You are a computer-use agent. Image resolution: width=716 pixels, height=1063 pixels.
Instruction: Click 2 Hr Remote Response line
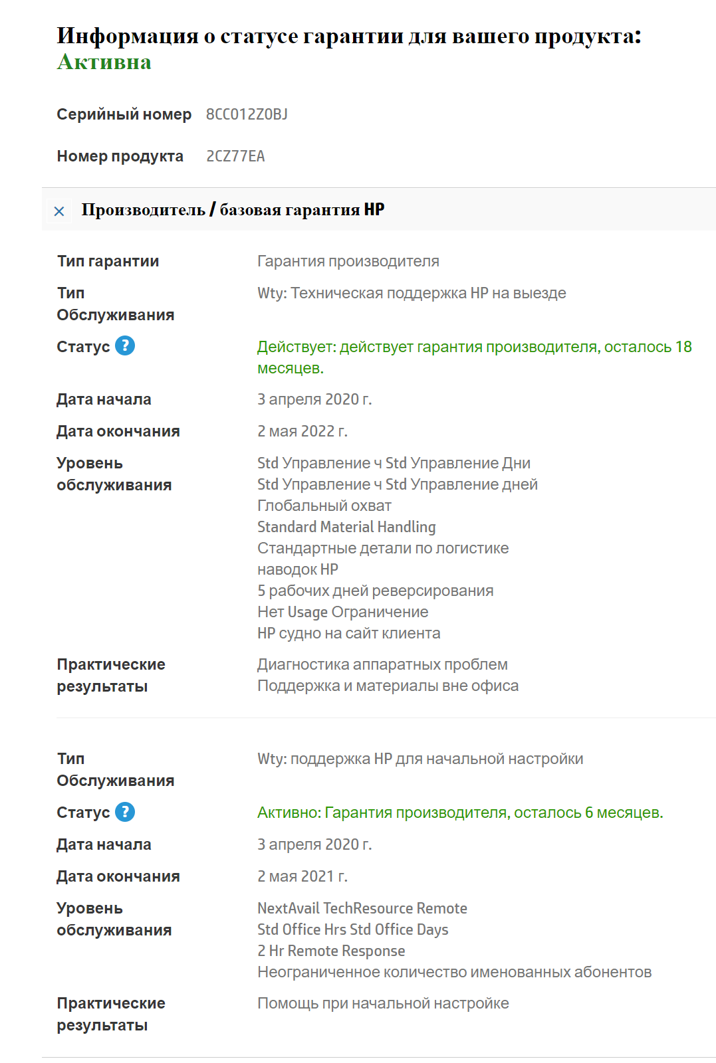point(331,951)
